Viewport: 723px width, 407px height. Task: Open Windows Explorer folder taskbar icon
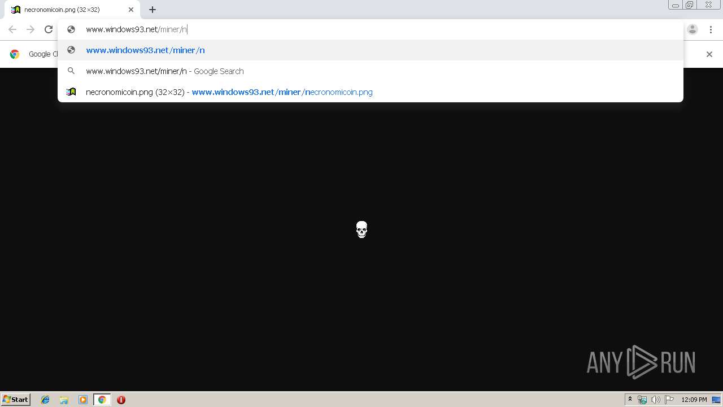point(64,400)
